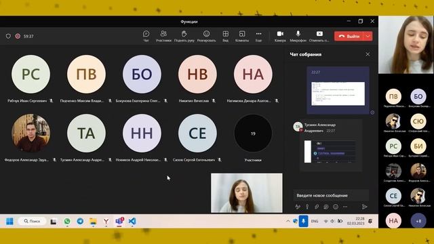
Task: Stop sharing with Отменить button
Action: [319, 36]
